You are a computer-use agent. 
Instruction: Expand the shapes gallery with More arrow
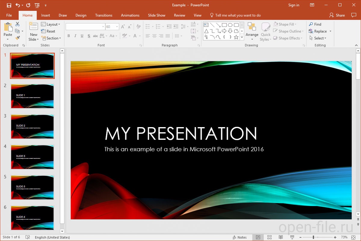(242, 37)
